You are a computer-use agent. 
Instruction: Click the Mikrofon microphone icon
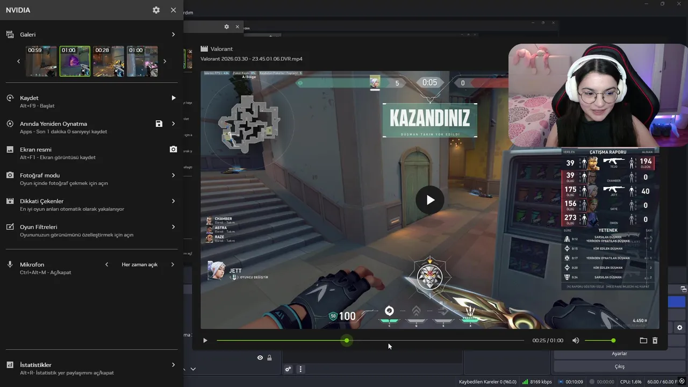[x=10, y=264]
